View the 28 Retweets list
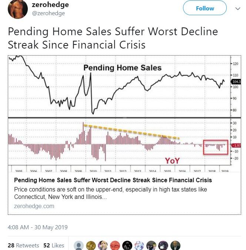The image size is (246, 250). click(x=23, y=246)
